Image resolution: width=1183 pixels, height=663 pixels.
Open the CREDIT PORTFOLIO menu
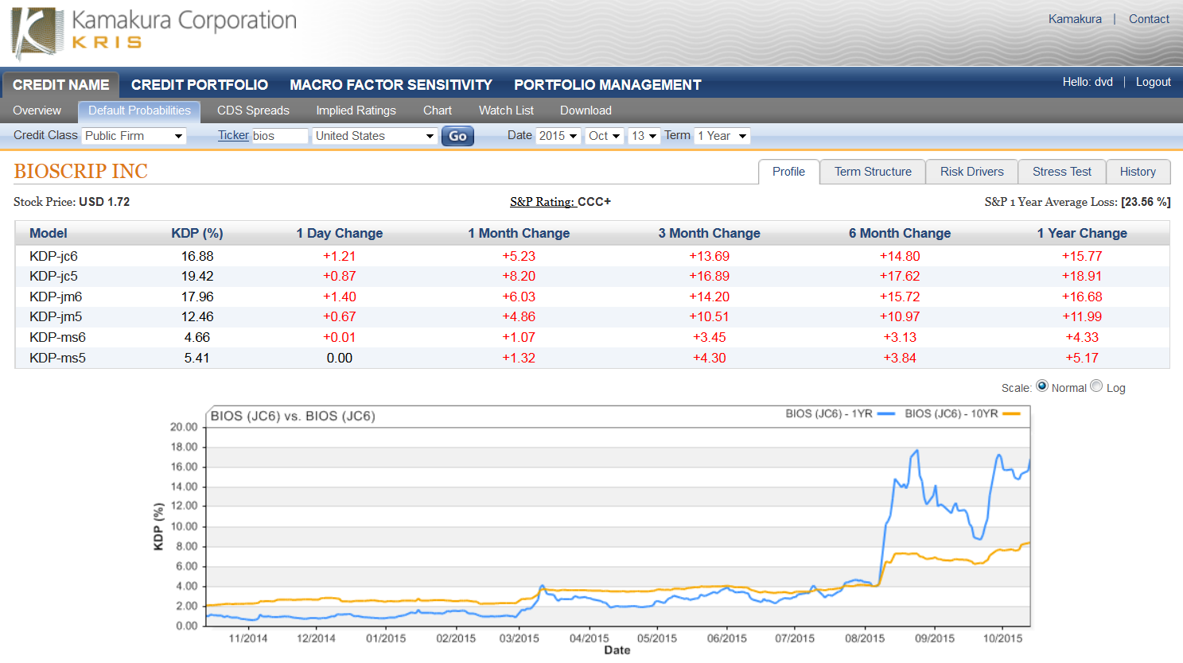click(199, 84)
